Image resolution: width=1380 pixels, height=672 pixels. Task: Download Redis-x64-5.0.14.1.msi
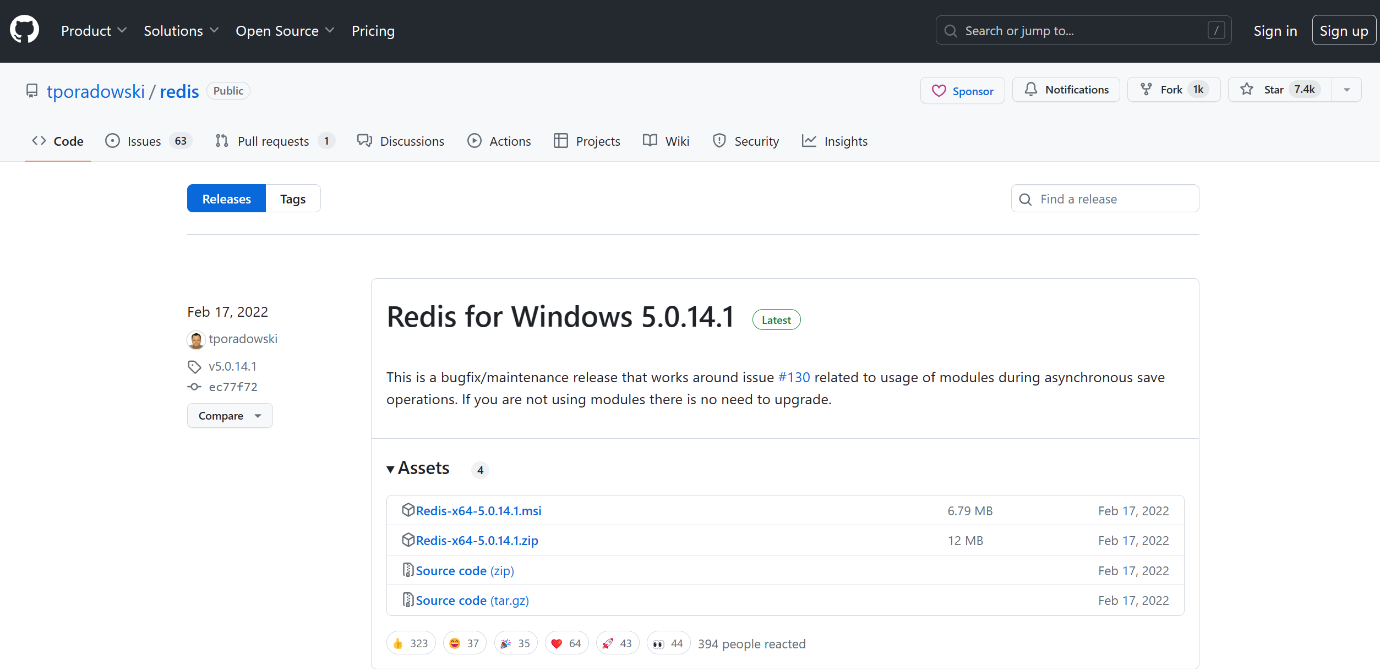click(x=478, y=511)
